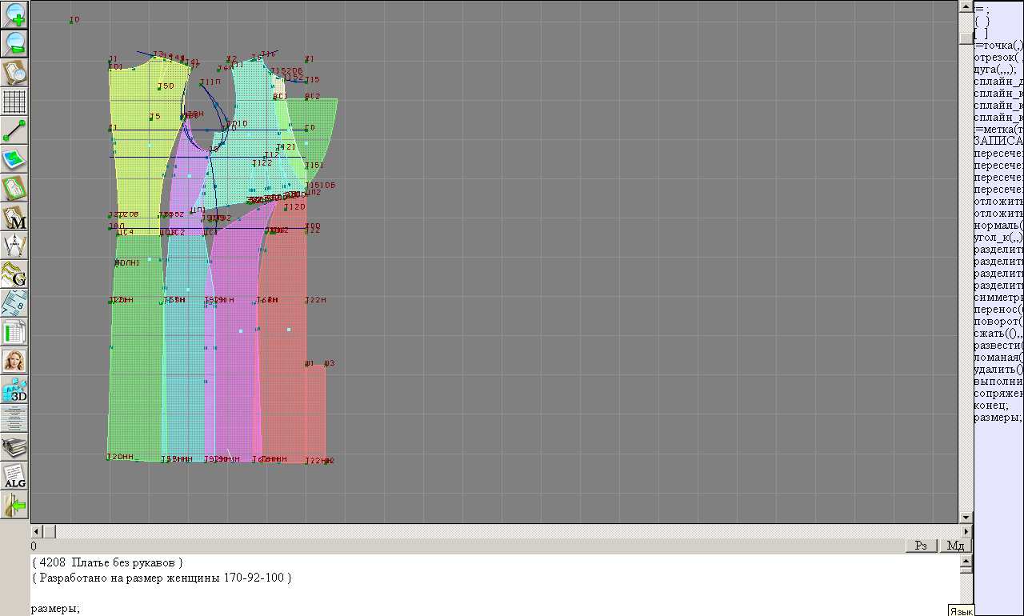Click in the algorithm text editor area
Screen dimensions: 1024x616
tap(480, 592)
